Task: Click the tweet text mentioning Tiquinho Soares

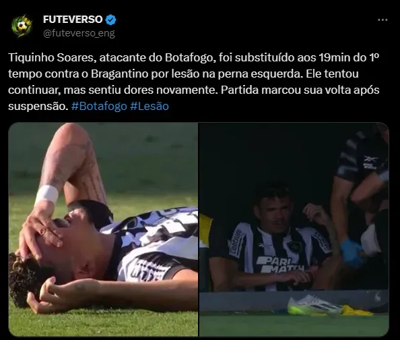Action: (194, 82)
